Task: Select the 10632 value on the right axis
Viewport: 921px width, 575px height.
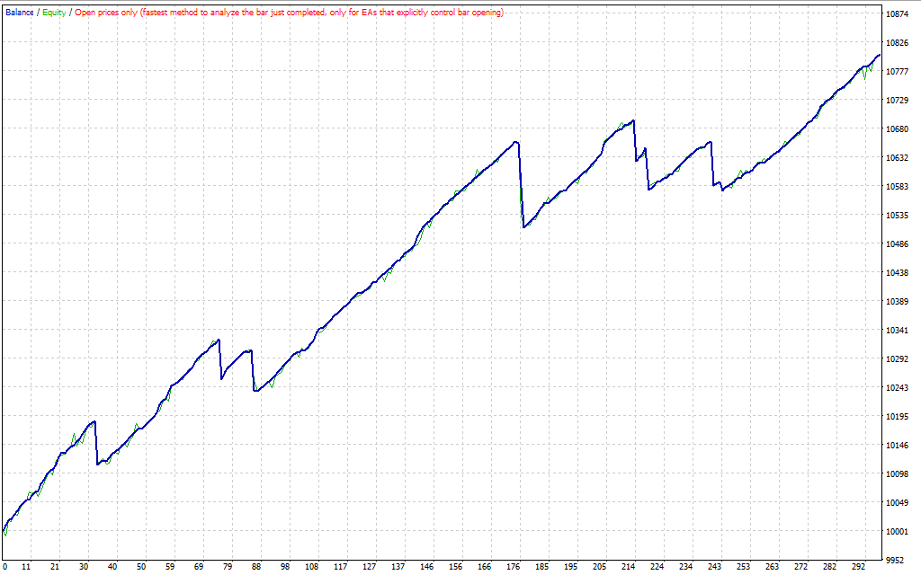Action: coord(896,158)
